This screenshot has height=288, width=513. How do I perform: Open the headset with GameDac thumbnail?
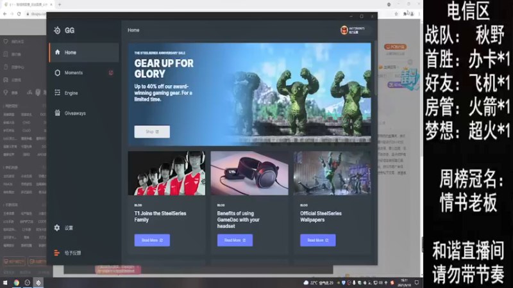point(249,173)
